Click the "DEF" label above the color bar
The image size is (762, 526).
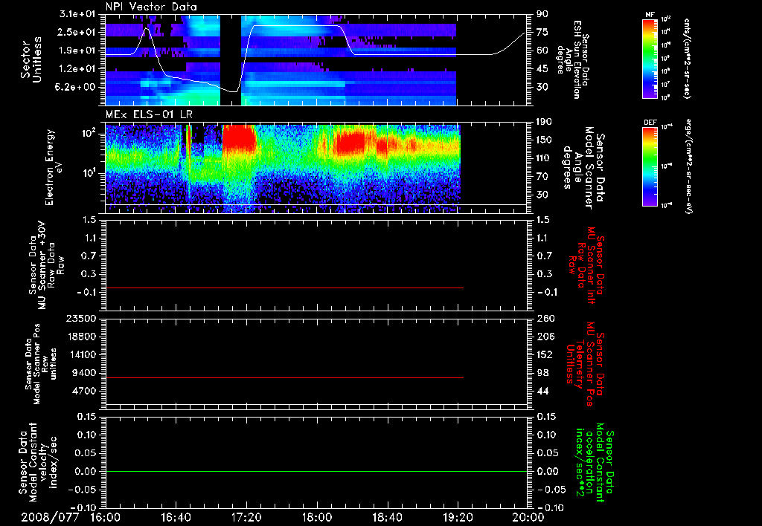(650, 123)
